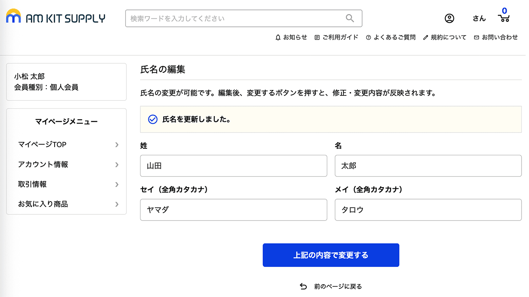Open the shopping cart icon showing 0 items
The height and width of the screenshot is (297, 529).
503,19
